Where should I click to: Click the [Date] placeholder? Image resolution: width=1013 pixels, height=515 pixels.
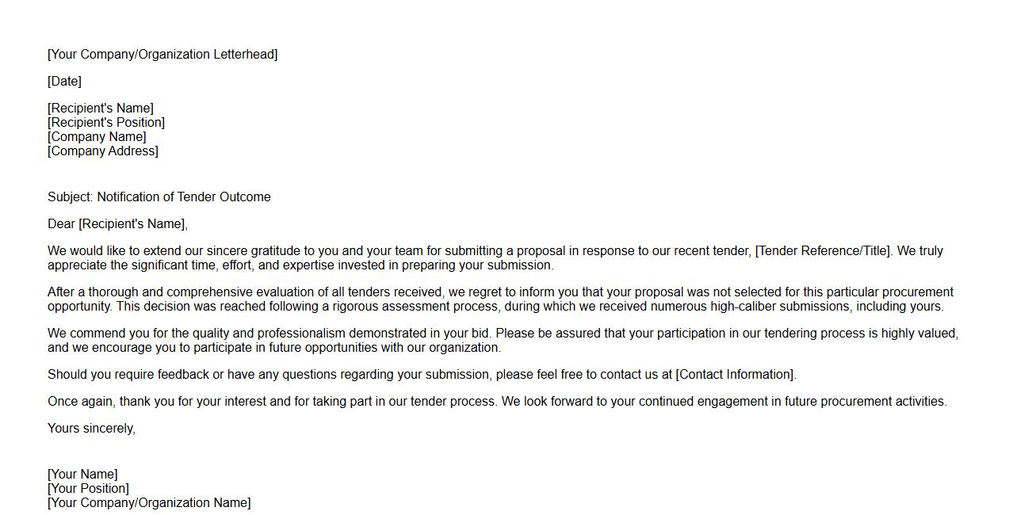tap(64, 82)
